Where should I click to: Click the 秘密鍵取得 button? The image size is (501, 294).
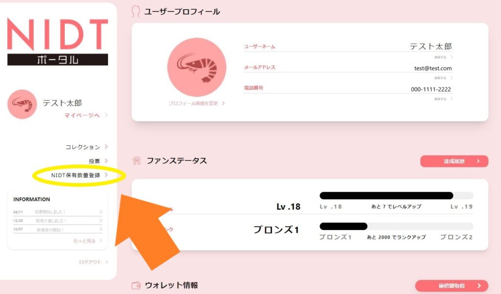point(452,286)
